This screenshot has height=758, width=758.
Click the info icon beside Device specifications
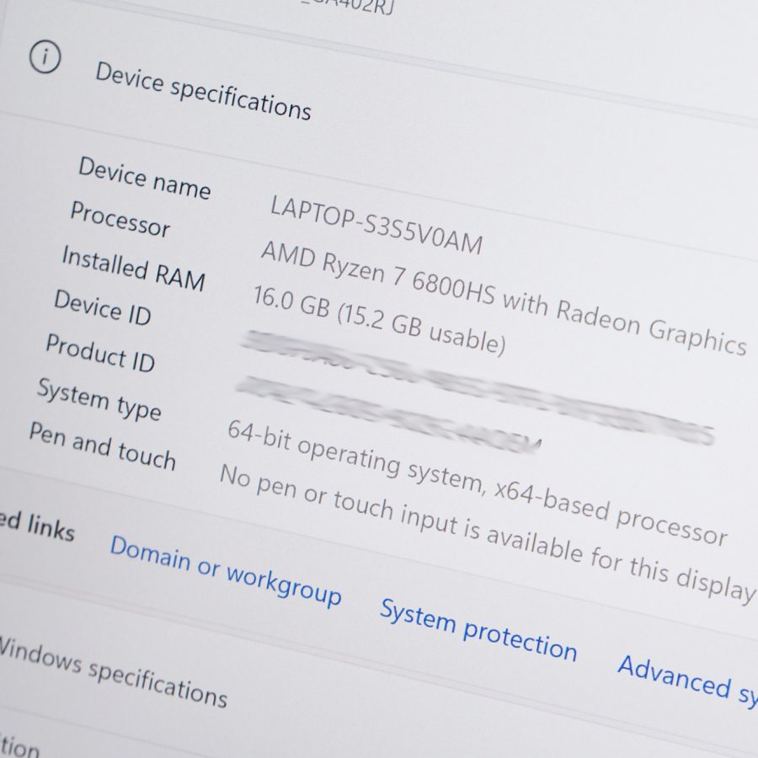click(45, 57)
